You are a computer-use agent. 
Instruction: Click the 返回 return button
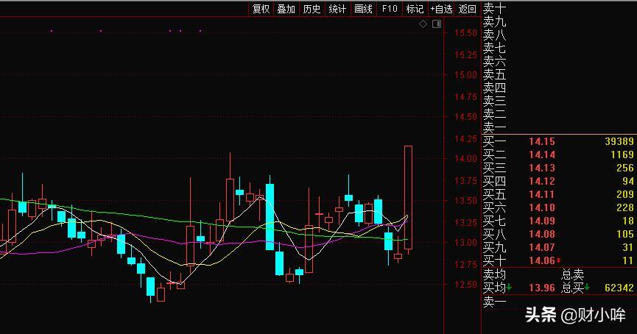point(467,9)
